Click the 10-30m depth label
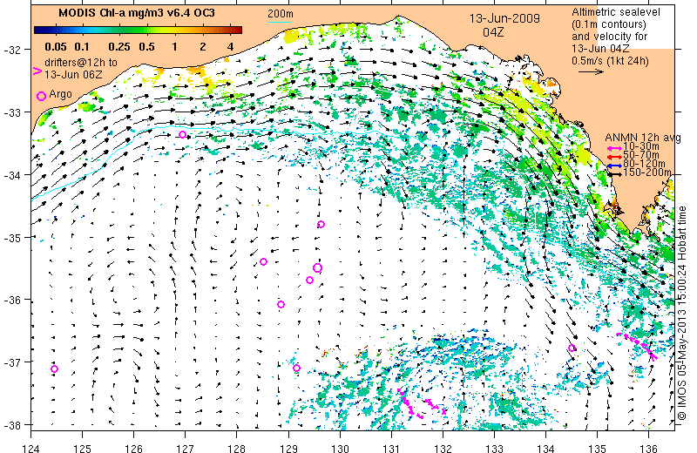Viewport: 697px width, 453px height. pyautogui.click(x=641, y=146)
